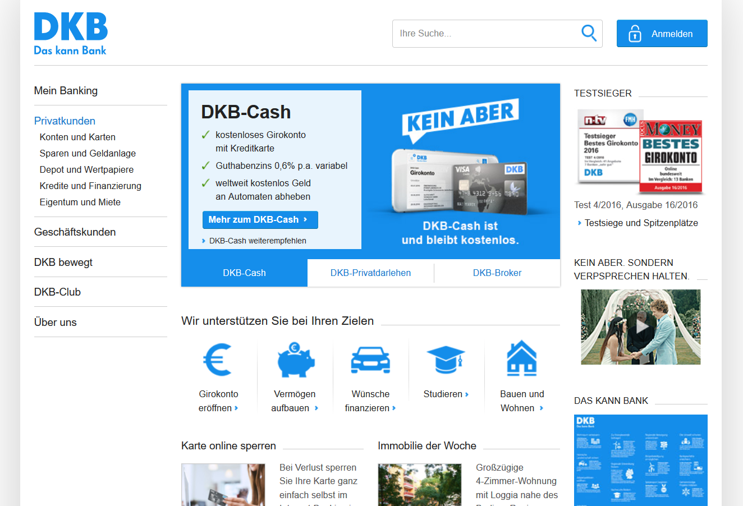
Task: Open Konten und Karten
Action: pyautogui.click(x=77, y=137)
